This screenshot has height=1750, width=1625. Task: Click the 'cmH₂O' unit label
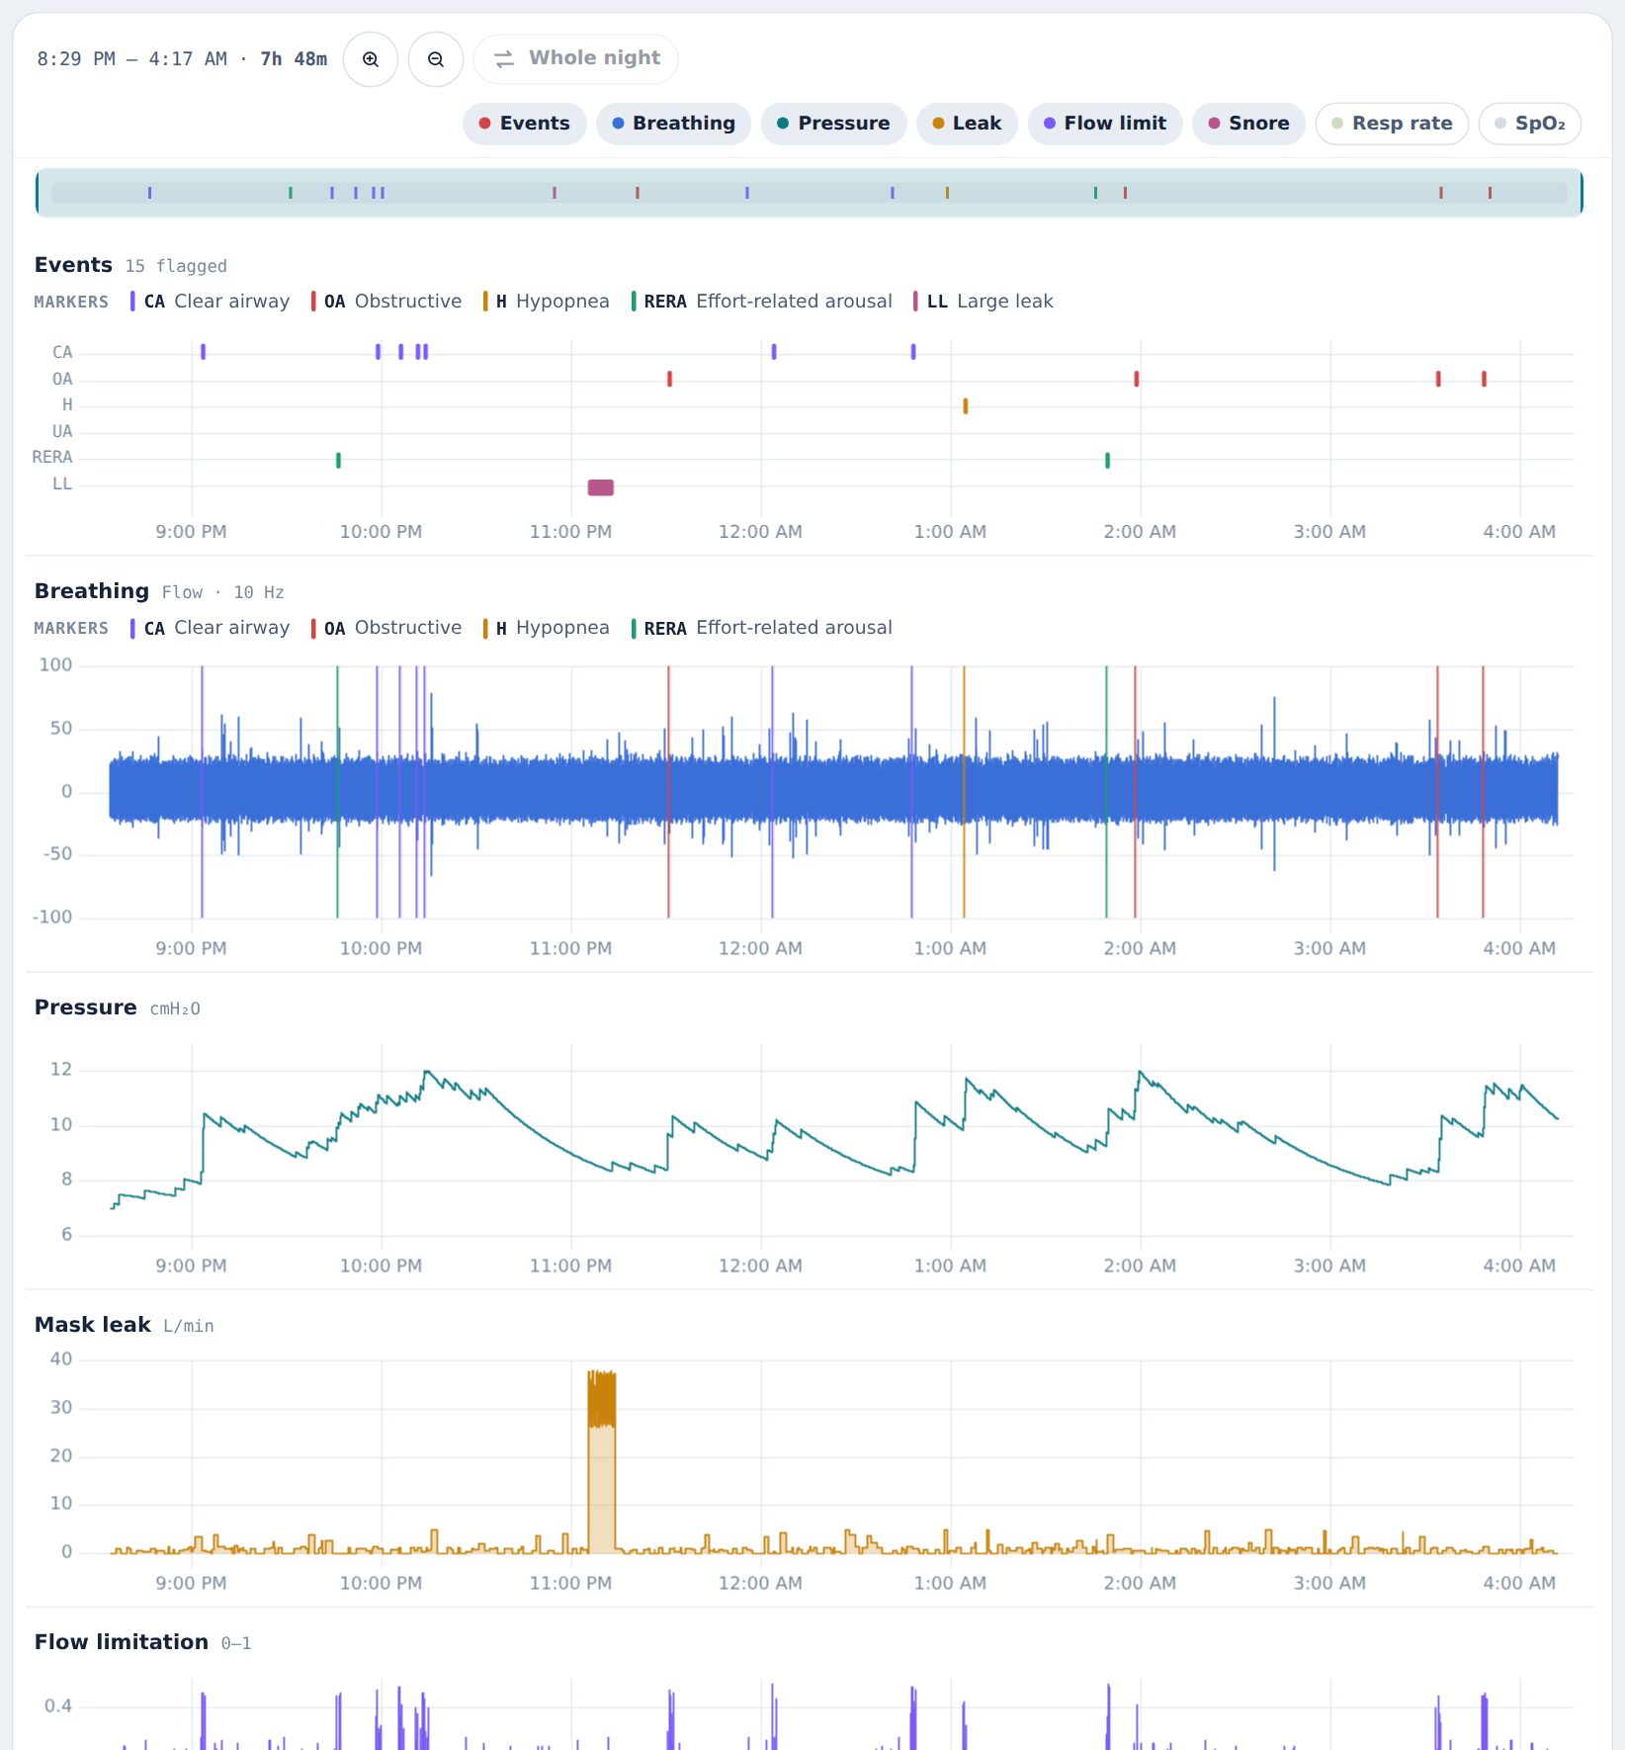click(x=175, y=1008)
